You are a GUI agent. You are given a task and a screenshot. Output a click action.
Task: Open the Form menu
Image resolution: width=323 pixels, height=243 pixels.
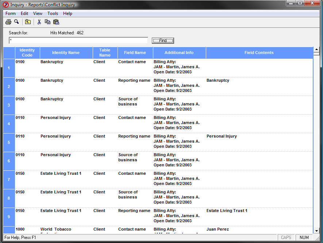(11, 13)
